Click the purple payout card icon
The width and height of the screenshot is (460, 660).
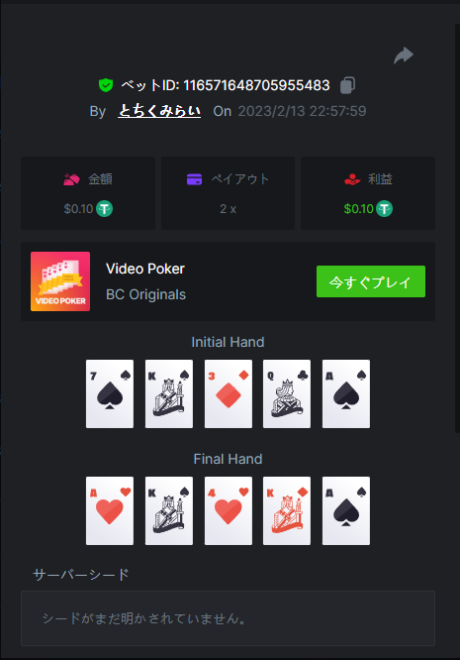tap(194, 179)
